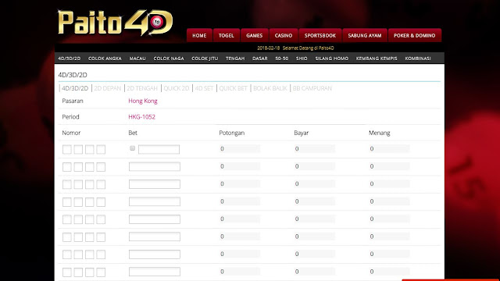Open the GAMES menu
Viewport: 500px width, 281px height.
click(x=255, y=35)
